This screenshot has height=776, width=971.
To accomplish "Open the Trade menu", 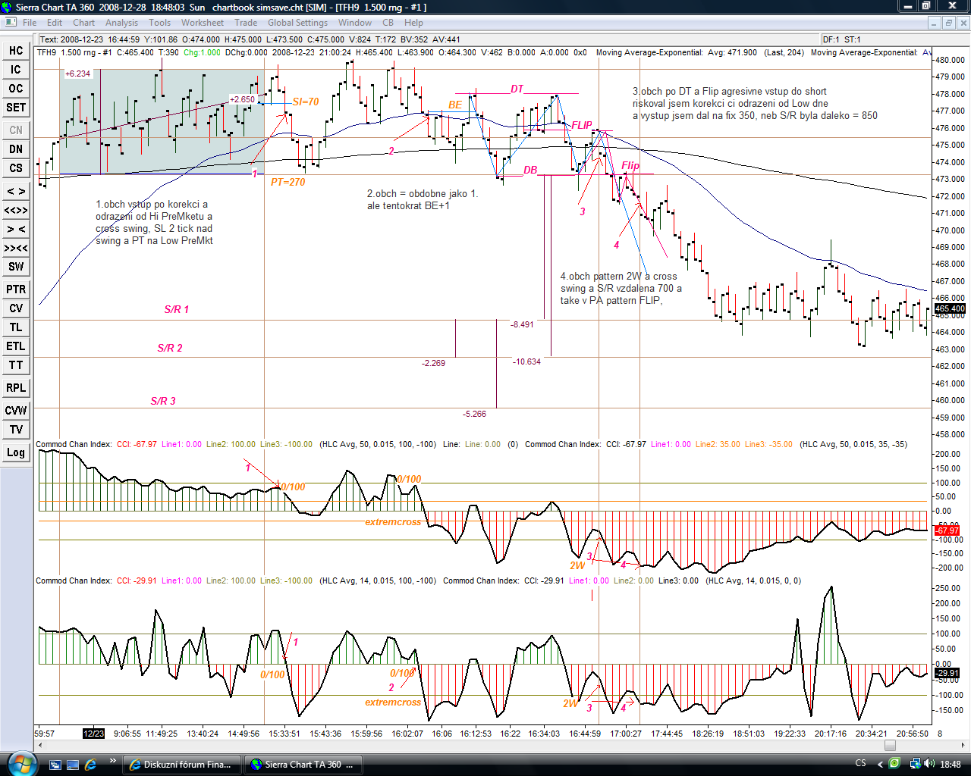I will click(246, 23).
